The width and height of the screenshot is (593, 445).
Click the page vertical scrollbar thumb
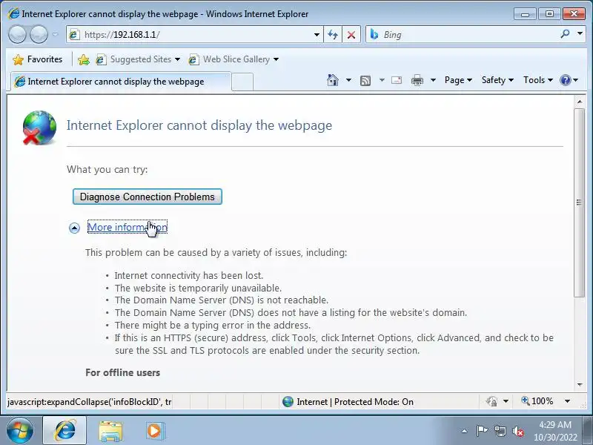coord(580,202)
